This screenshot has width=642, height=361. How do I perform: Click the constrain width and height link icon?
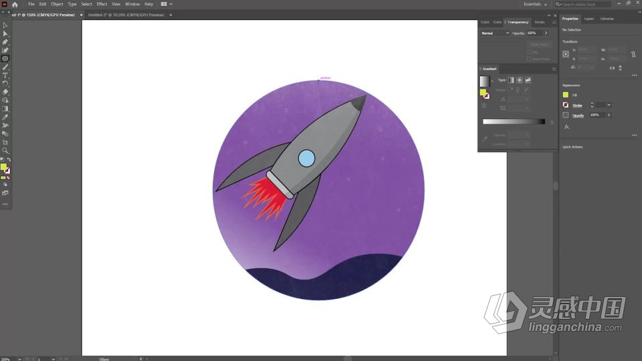tap(633, 54)
